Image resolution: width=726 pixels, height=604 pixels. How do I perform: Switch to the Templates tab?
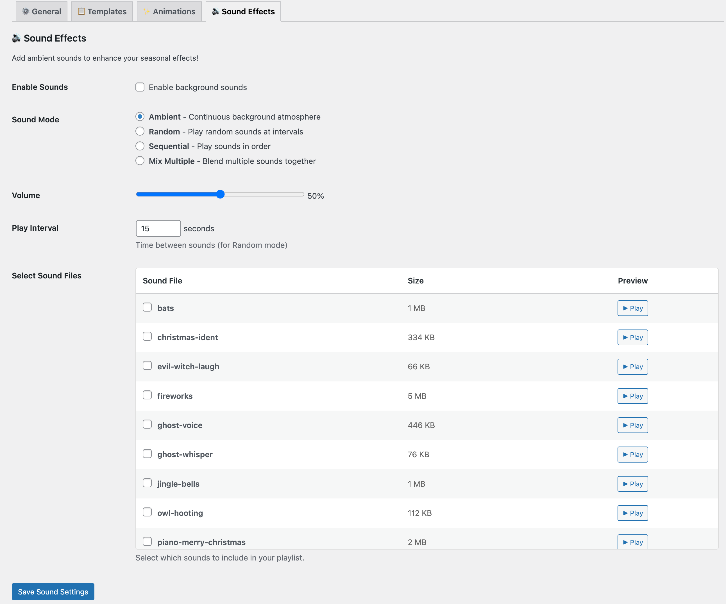click(102, 11)
